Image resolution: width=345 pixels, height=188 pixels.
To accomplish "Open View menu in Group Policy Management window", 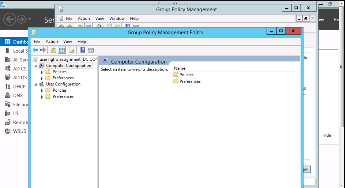I will click(99, 19).
